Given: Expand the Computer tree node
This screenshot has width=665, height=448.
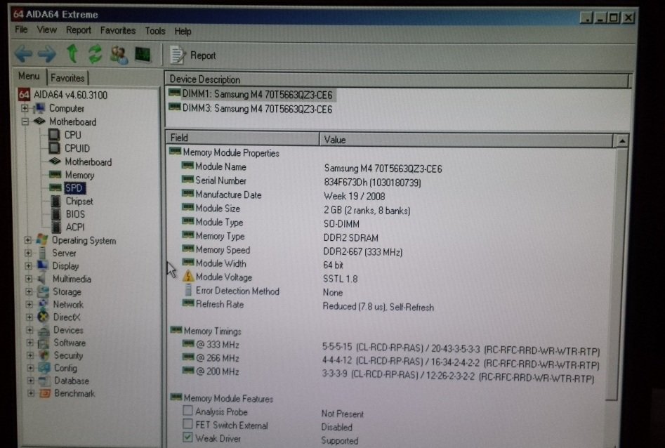Looking at the screenshot, I should tap(25, 109).
